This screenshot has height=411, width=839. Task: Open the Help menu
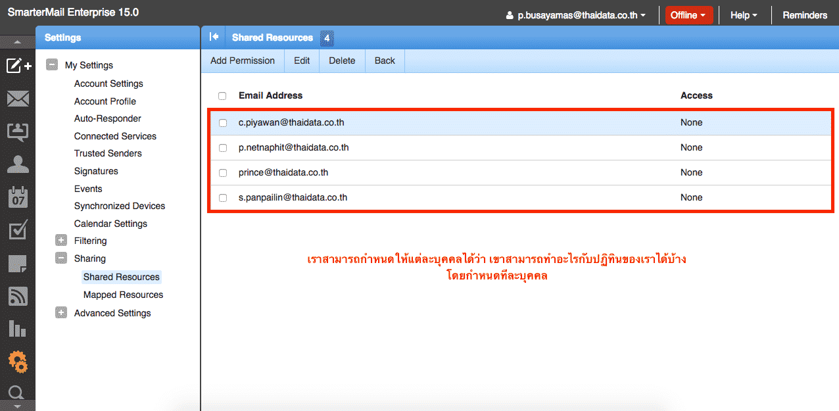click(x=743, y=14)
